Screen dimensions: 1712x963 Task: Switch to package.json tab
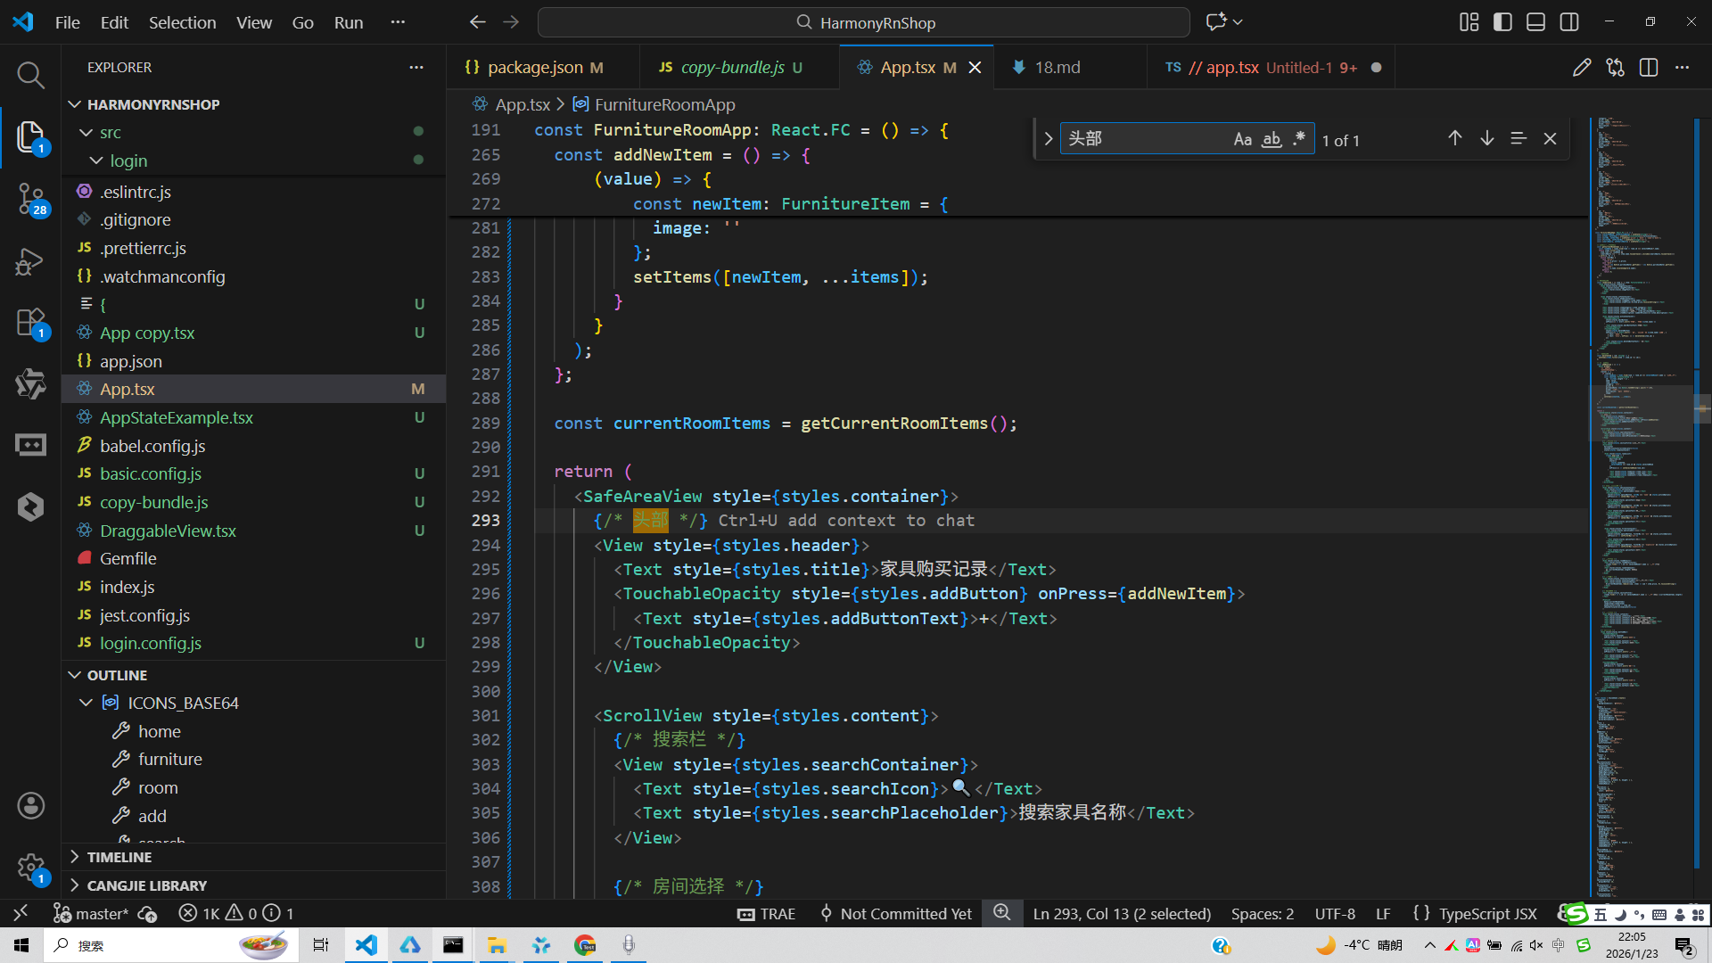point(535,68)
